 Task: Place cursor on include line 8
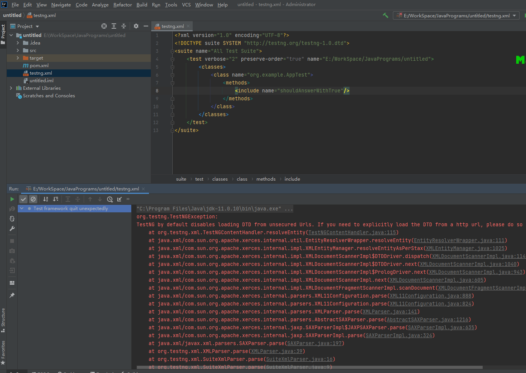pyautogui.click(x=292, y=91)
